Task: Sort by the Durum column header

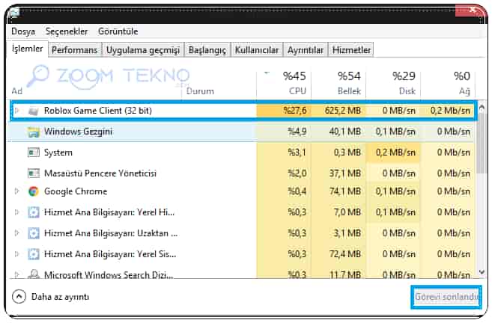Action: pyautogui.click(x=200, y=91)
